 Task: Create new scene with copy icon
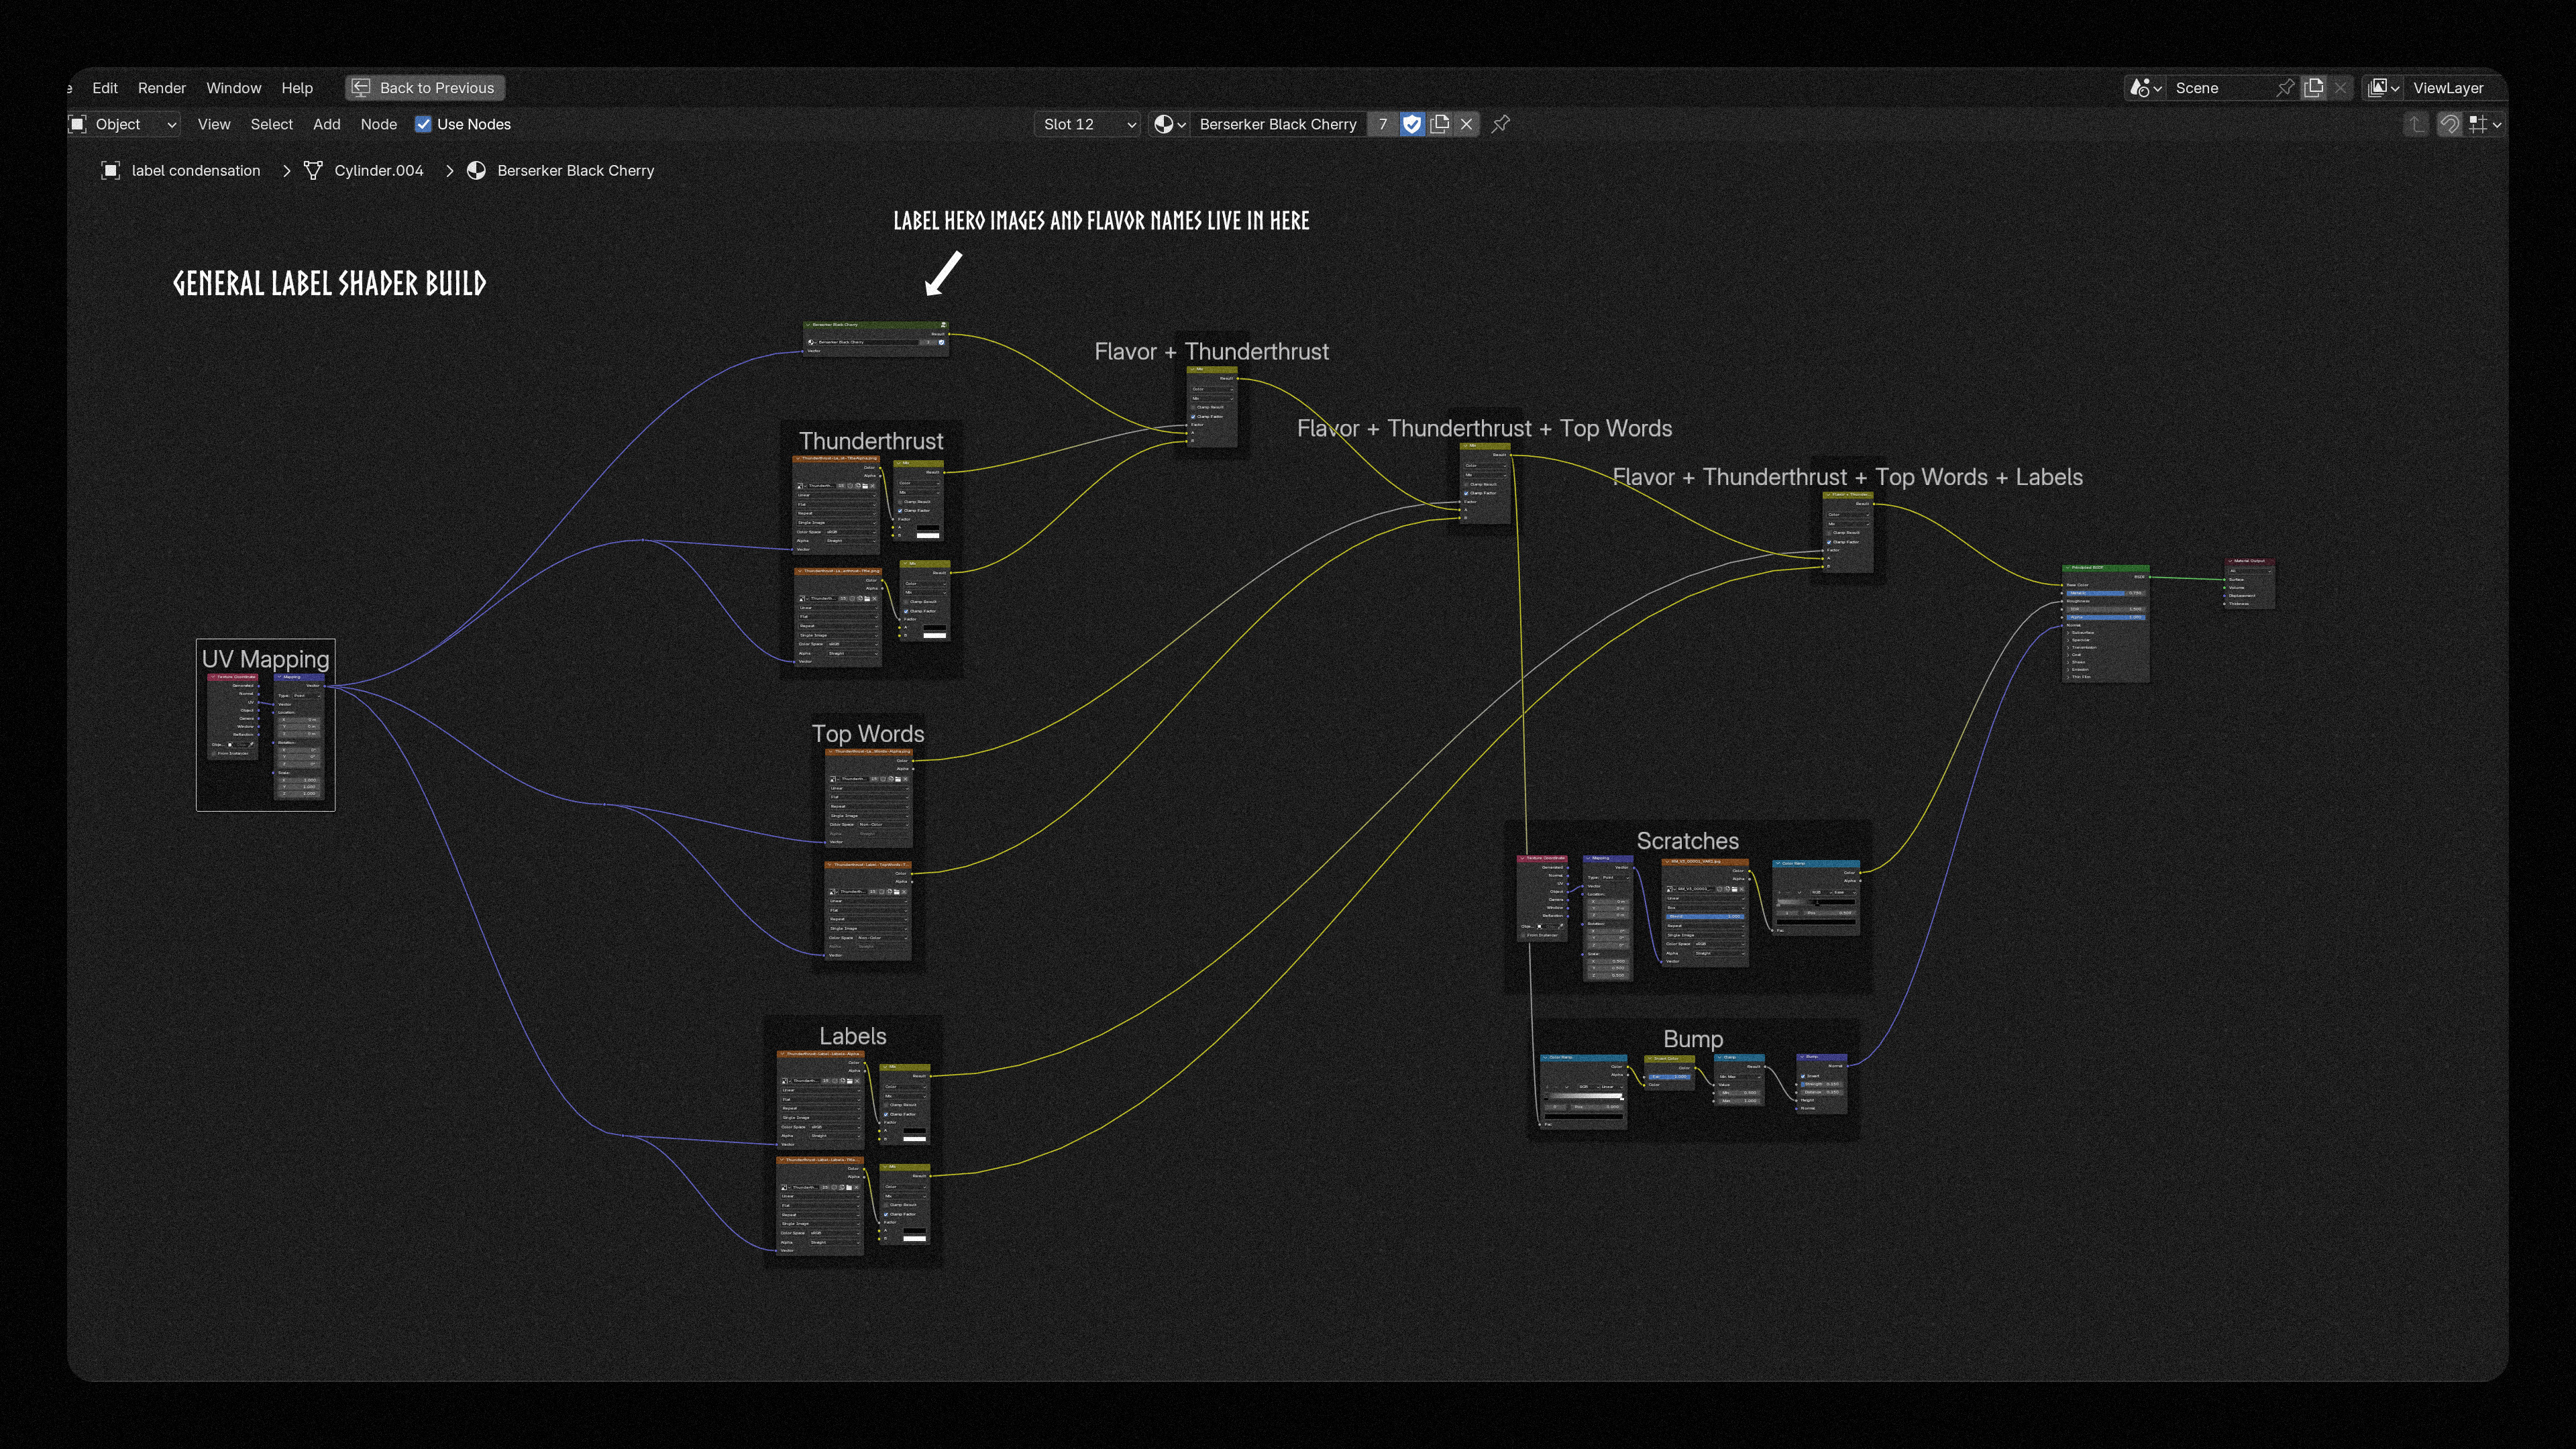pyautogui.click(x=2313, y=88)
